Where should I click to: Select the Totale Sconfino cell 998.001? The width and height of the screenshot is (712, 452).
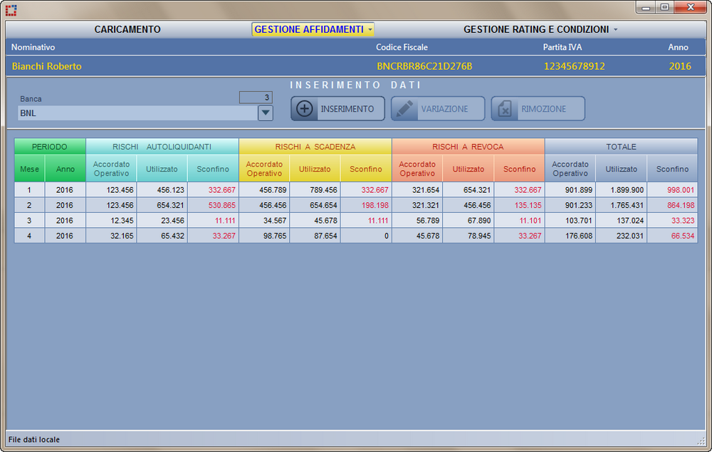pyautogui.click(x=672, y=190)
